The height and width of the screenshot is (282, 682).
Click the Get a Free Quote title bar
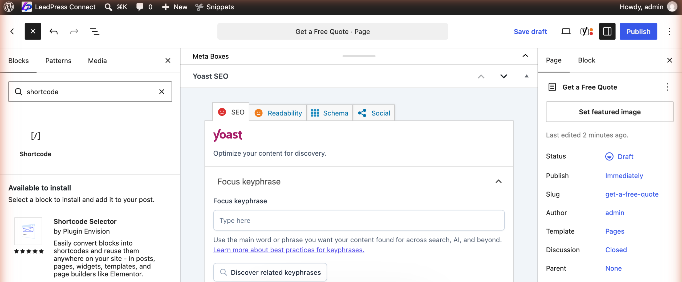click(332, 31)
